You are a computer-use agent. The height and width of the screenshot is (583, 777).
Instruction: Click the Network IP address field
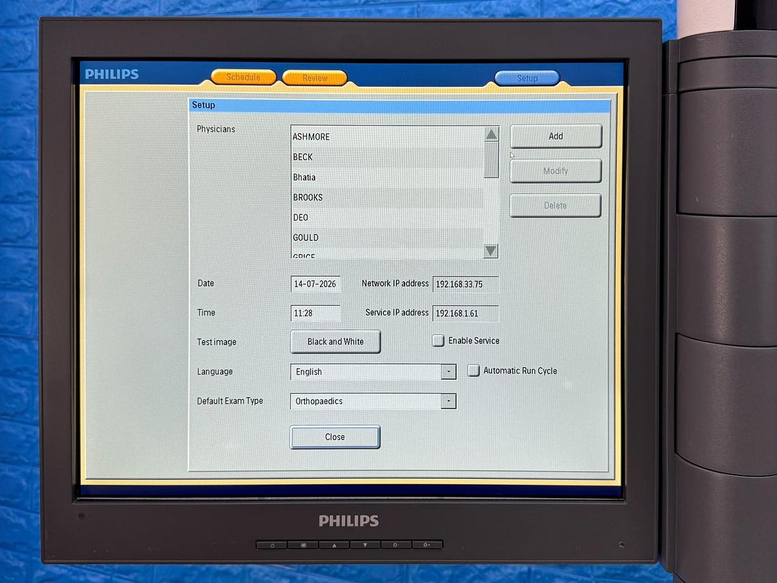pos(466,284)
